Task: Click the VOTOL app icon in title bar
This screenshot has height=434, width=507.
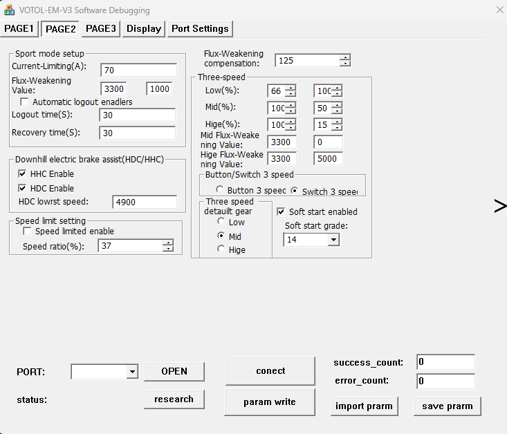Action: tap(10, 10)
